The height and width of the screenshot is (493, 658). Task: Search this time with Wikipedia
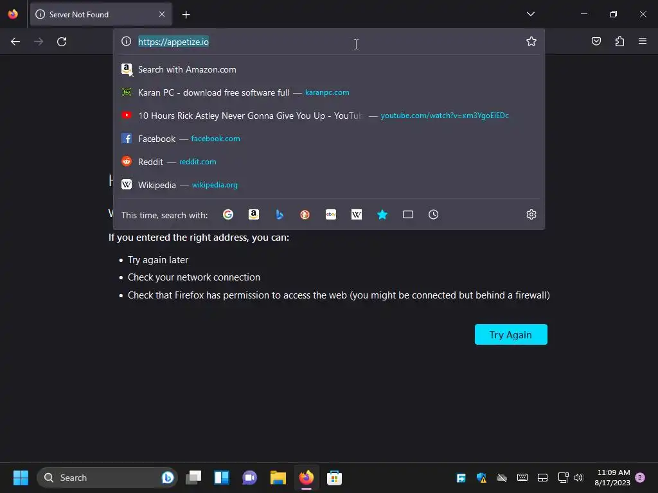pyautogui.click(x=356, y=214)
